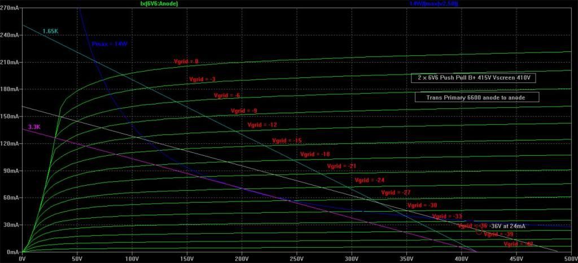
Task: Select the Trans Primary 6600 text box
Action: tap(477, 97)
